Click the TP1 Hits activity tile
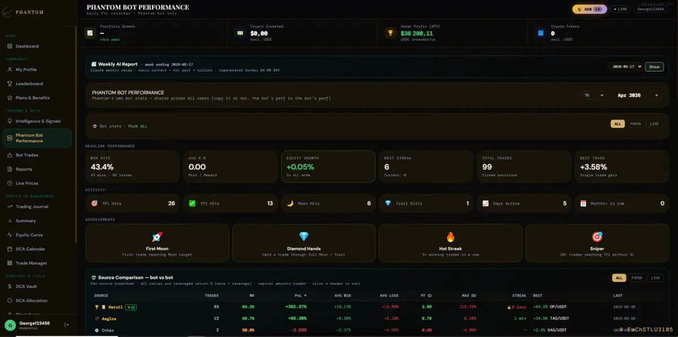Viewport: 678px width, 337px height. 132,203
